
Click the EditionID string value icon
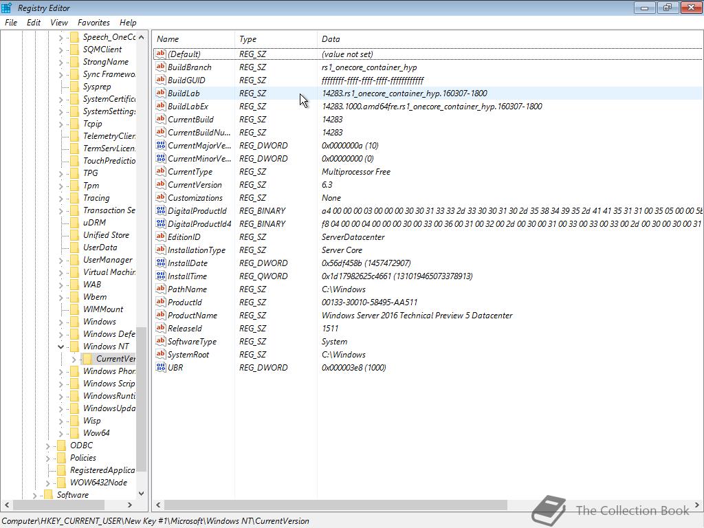pos(160,236)
